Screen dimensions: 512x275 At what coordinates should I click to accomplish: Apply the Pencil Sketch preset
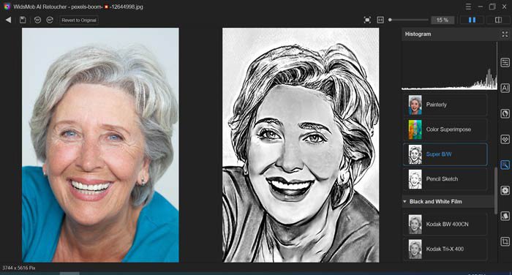445,179
